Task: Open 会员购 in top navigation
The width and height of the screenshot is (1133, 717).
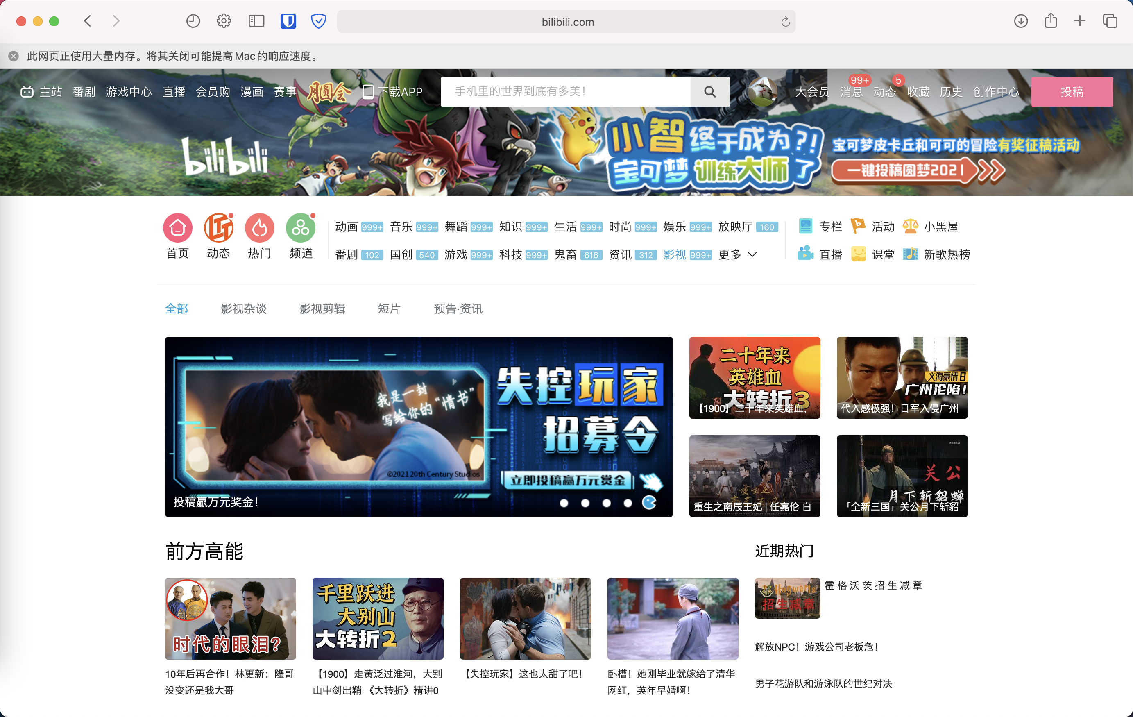Action: [213, 91]
